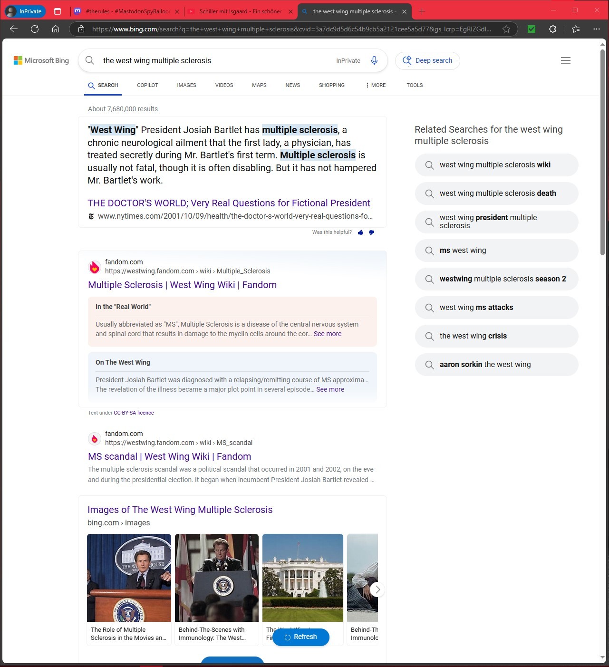
Task: Give thumbs down to the answer
Action: click(x=371, y=232)
